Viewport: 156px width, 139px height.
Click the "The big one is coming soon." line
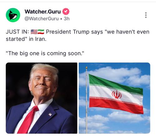pos(45,53)
